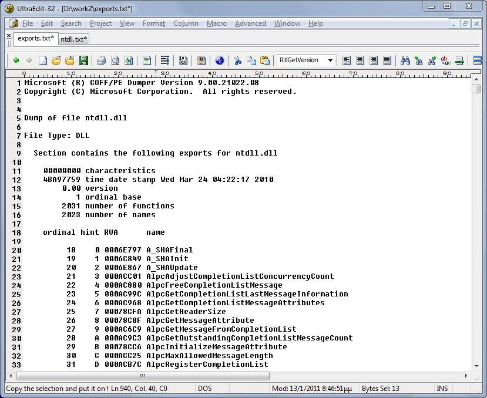Viewport: 487px width, 398px height.
Task: Minimize the document child window
Action: click(x=454, y=23)
